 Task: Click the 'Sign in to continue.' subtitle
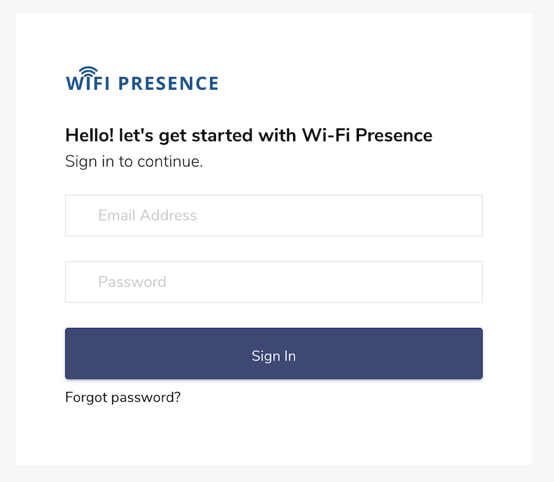[134, 162]
